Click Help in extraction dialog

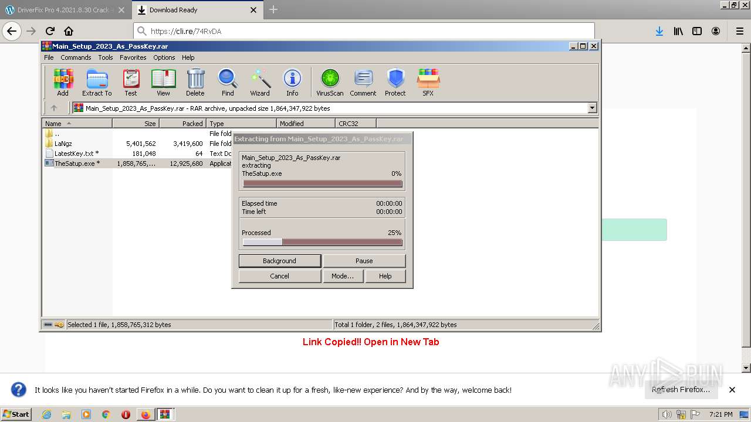(x=385, y=276)
